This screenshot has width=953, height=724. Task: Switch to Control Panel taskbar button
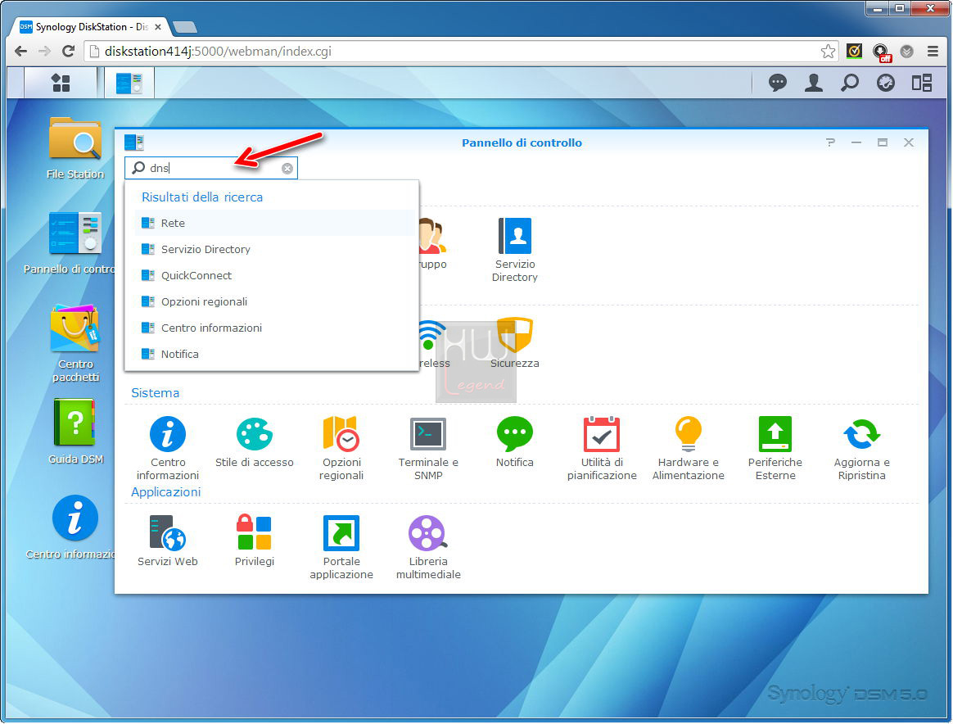point(129,83)
